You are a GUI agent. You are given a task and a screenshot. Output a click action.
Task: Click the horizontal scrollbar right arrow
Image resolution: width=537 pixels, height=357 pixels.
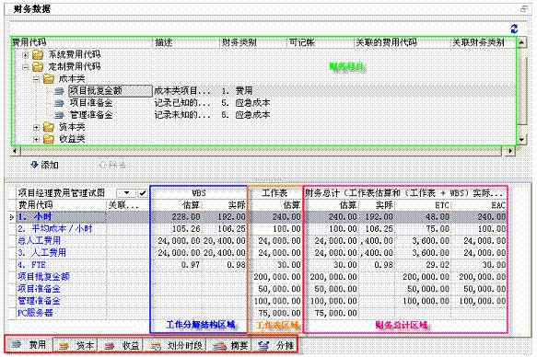tap(510, 151)
